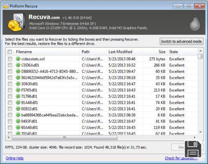Tick the checkbox beside 91A48d01

click(10, 102)
